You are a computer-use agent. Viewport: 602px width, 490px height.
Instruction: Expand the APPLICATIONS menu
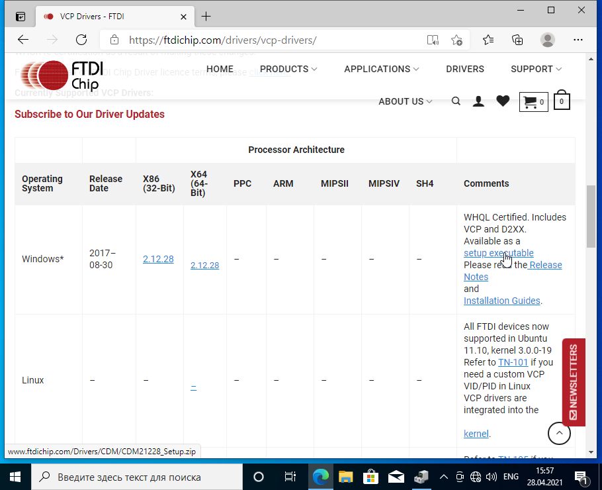tap(381, 69)
